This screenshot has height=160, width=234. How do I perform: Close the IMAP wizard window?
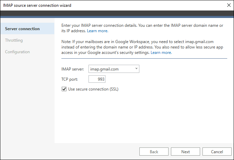pyautogui.click(x=229, y=5)
